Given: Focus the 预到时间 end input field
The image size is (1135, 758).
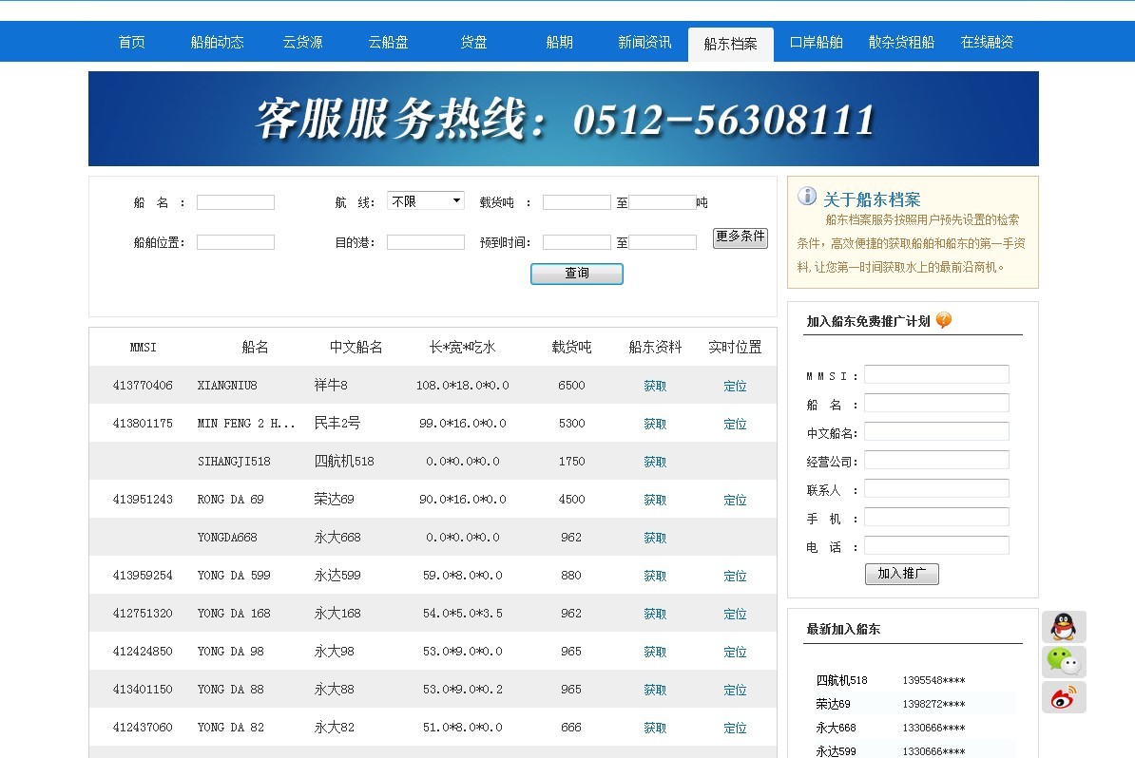Looking at the screenshot, I should pos(663,242).
